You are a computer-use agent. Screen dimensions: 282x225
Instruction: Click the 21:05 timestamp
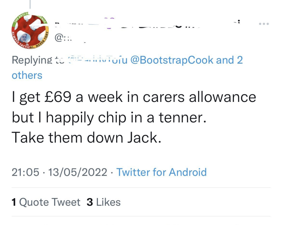pyautogui.click(x=26, y=172)
